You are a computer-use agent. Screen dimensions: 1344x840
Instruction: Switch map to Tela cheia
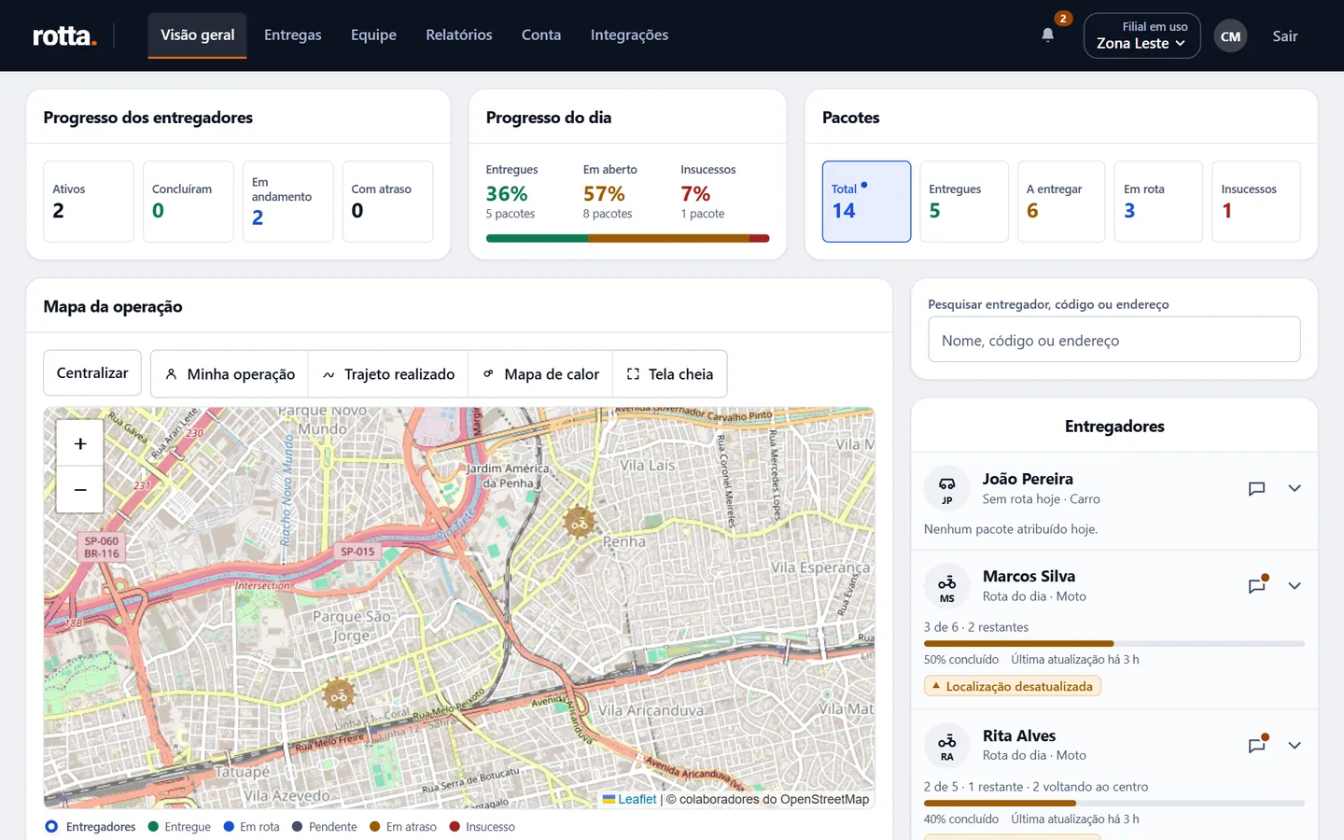coord(670,374)
